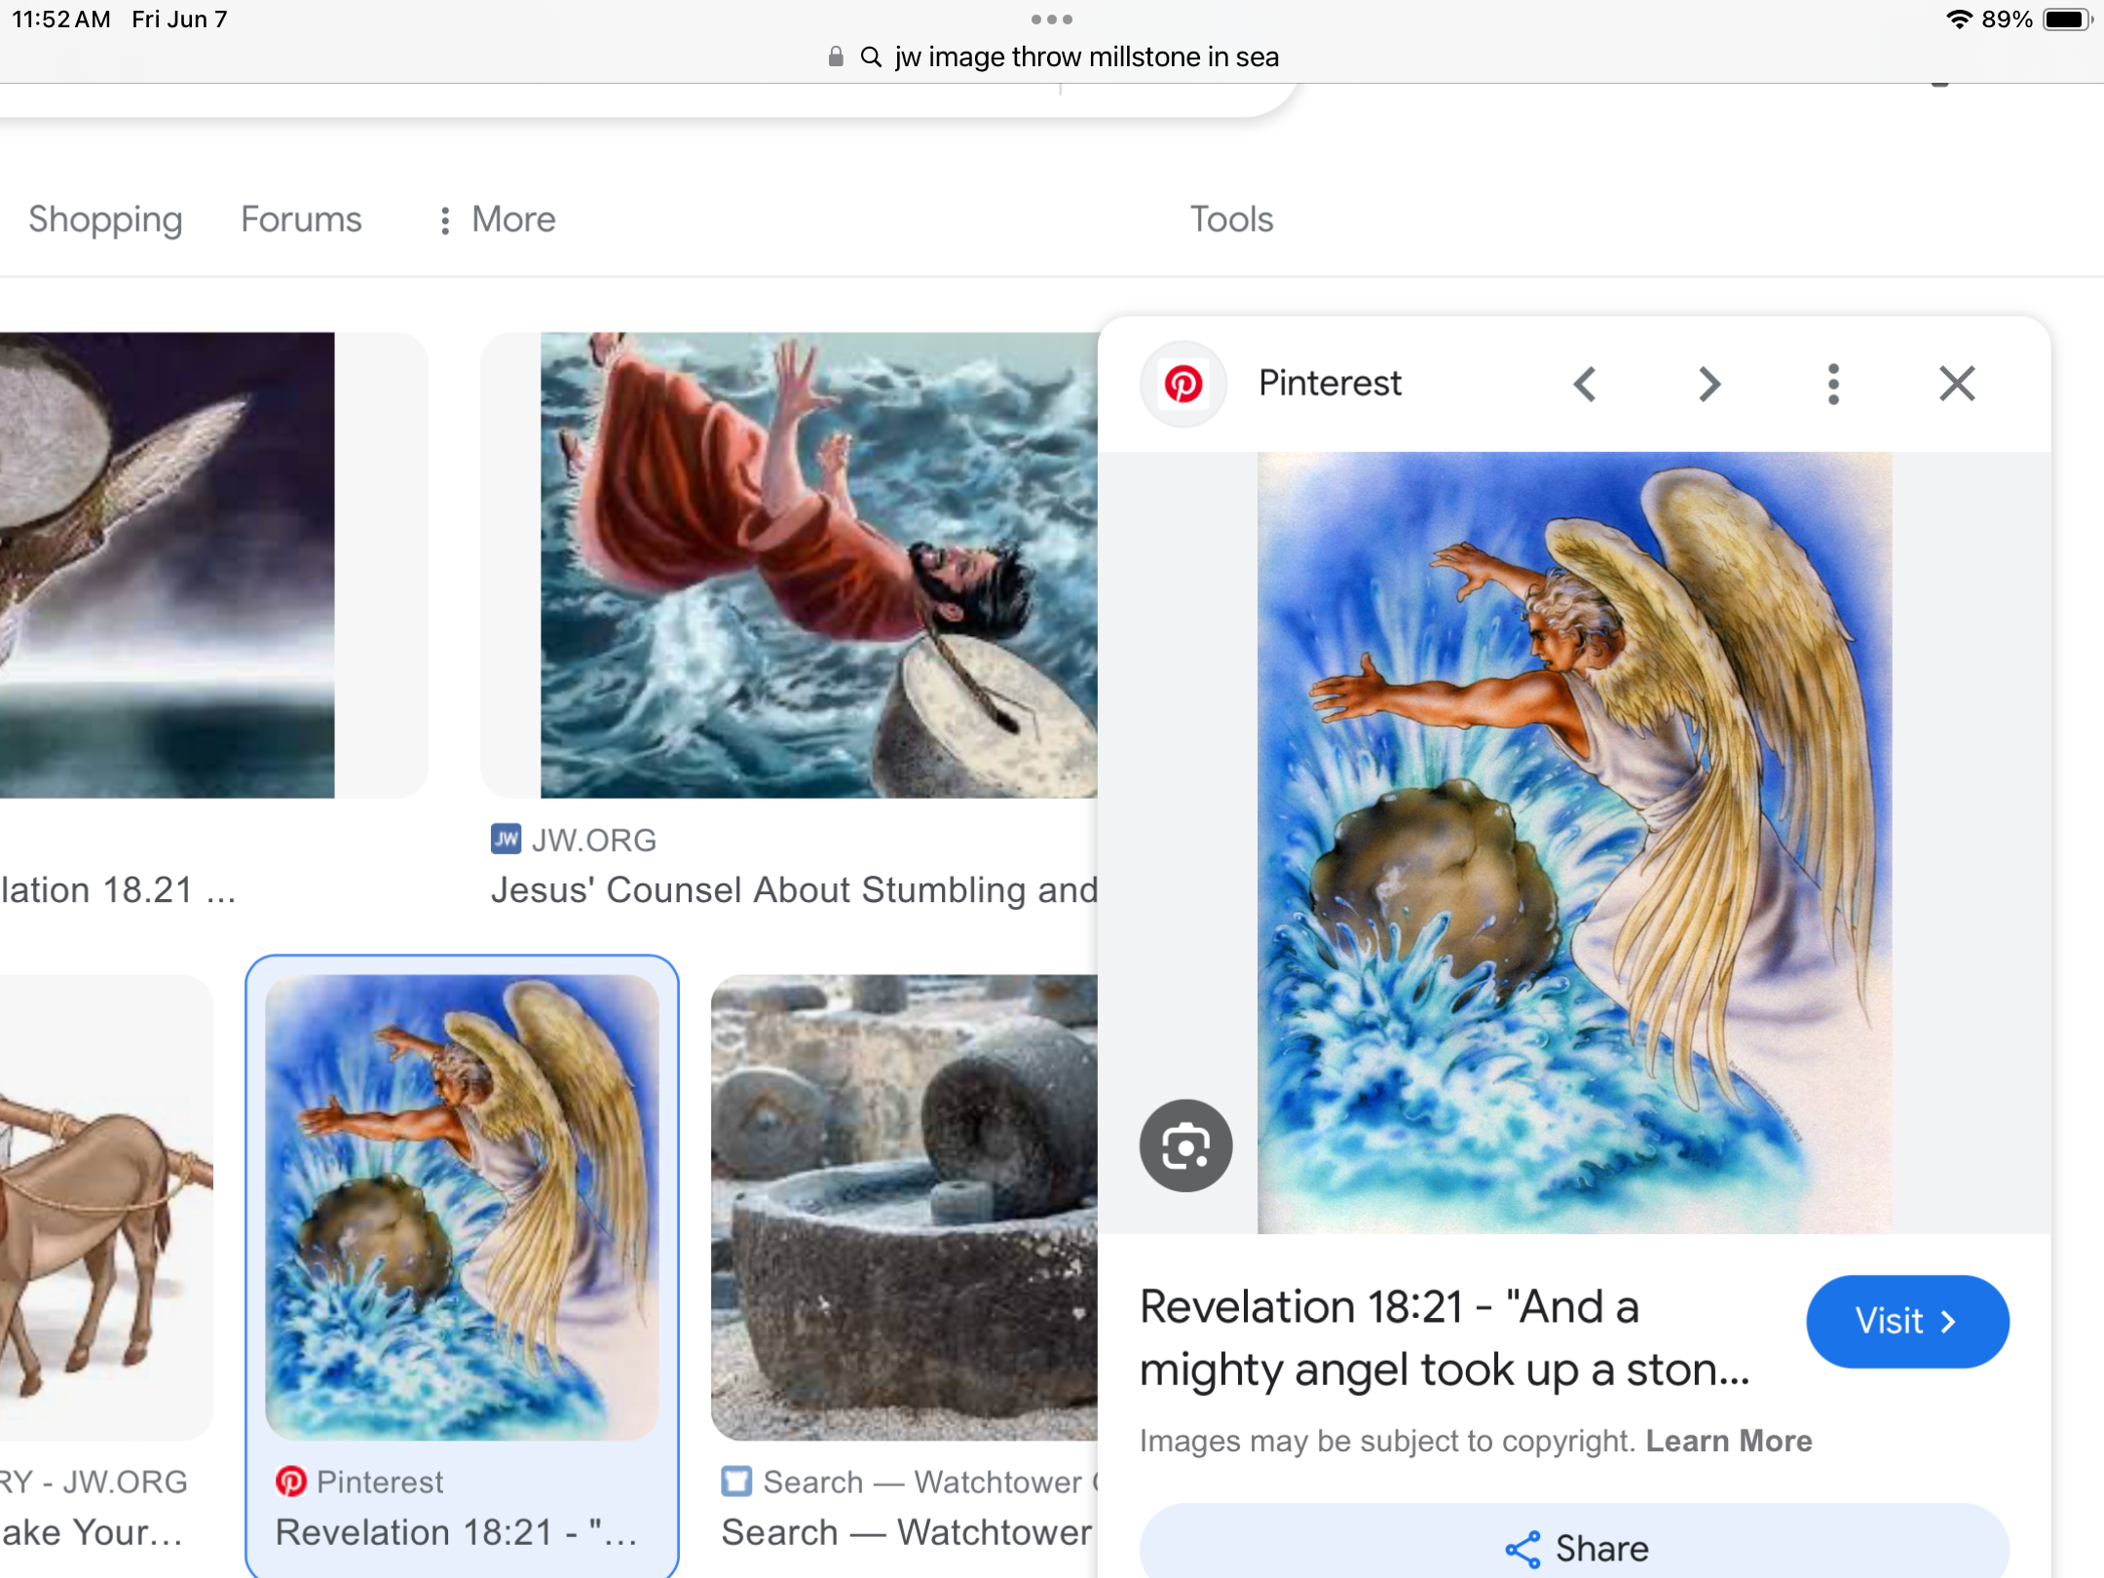Switch to the Forums tab
2104x1578 pixels.
[x=301, y=219]
